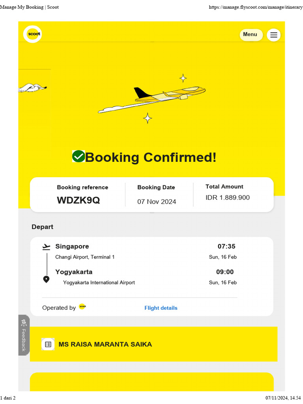The width and height of the screenshot is (303, 404).
Task: Click the green Booking Confirmed checkmark icon
Action: [x=79, y=157]
